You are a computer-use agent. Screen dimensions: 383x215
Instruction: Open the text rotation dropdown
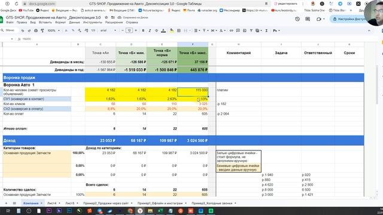click(x=222, y=30)
